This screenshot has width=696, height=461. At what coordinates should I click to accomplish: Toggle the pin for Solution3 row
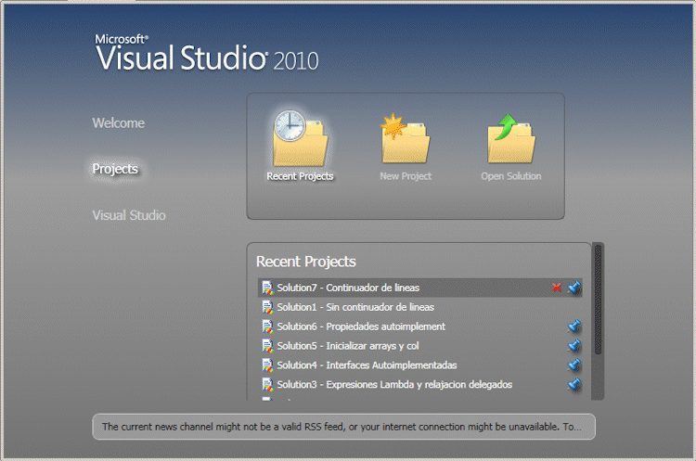click(x=574, y=384)
